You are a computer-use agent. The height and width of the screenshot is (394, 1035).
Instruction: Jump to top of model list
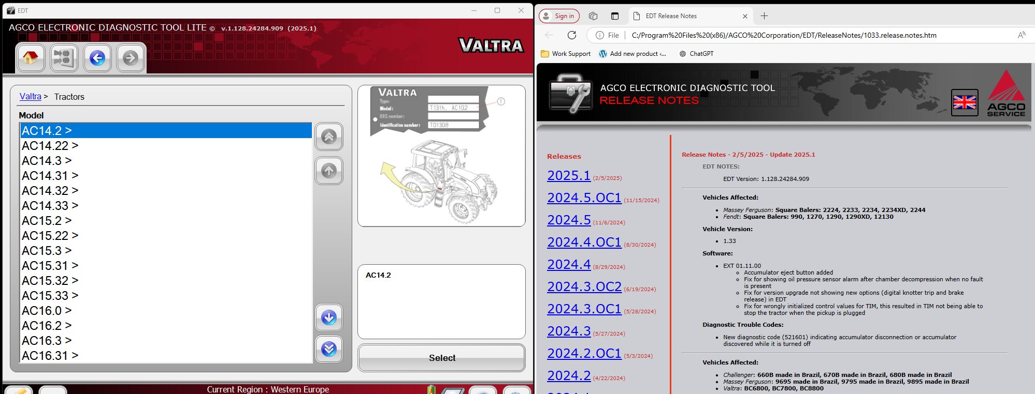329,137
